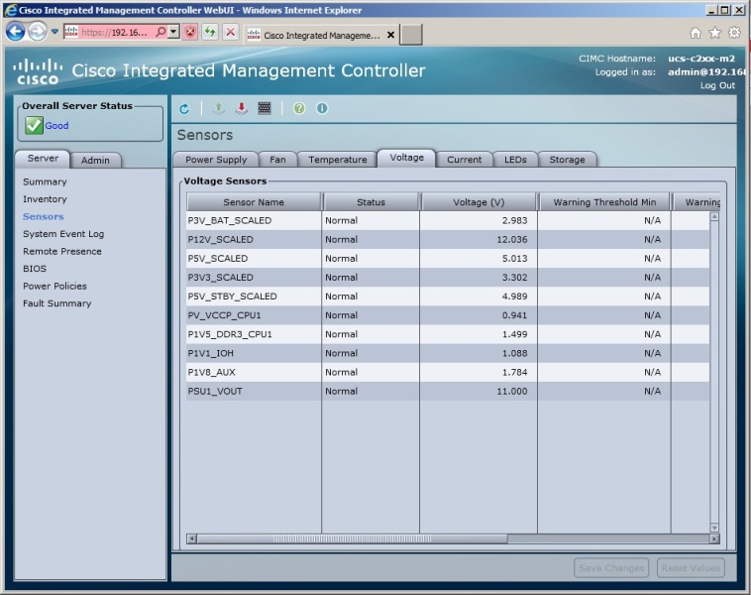This screenshot has width=751, height=595.
Task: Expand the address bar dropdown arrow
Action: click(174, 32)
